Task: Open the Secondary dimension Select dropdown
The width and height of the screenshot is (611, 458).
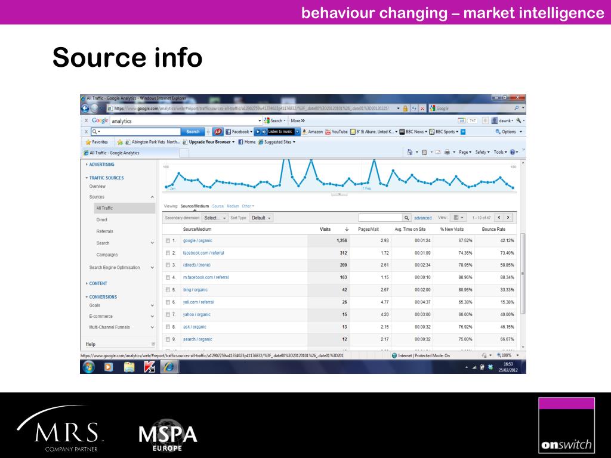Action: [x=215, y=218]
